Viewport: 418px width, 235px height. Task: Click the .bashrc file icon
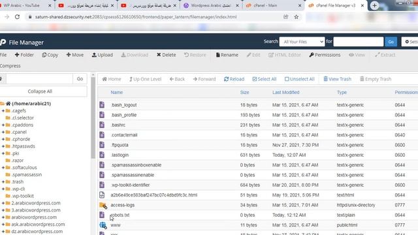coord(102,125)
